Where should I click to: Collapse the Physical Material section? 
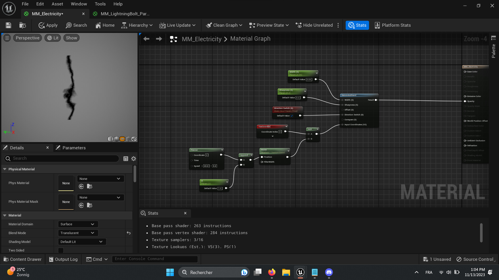pyautogui.click(x=5, y=169)
